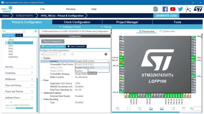Click the Reset Configuration button
This screenshot has width=204, height=114.
click(53, 41)
